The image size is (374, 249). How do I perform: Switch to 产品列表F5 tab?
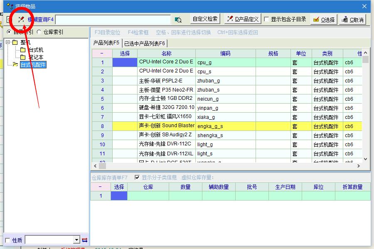pyautogui.click(x=106, y=43)
